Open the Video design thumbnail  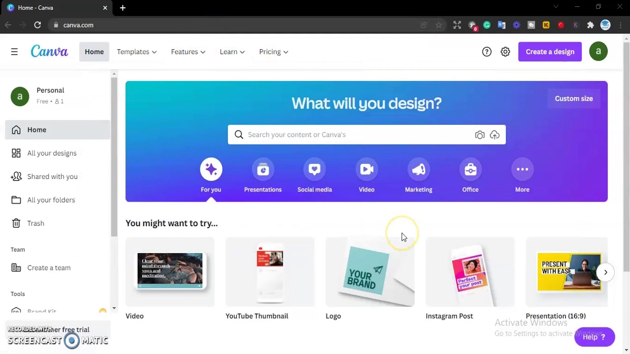(170, 272)
